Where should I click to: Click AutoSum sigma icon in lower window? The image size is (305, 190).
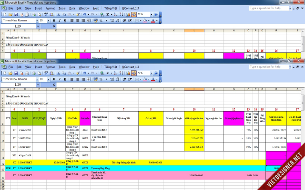(108, 73)
